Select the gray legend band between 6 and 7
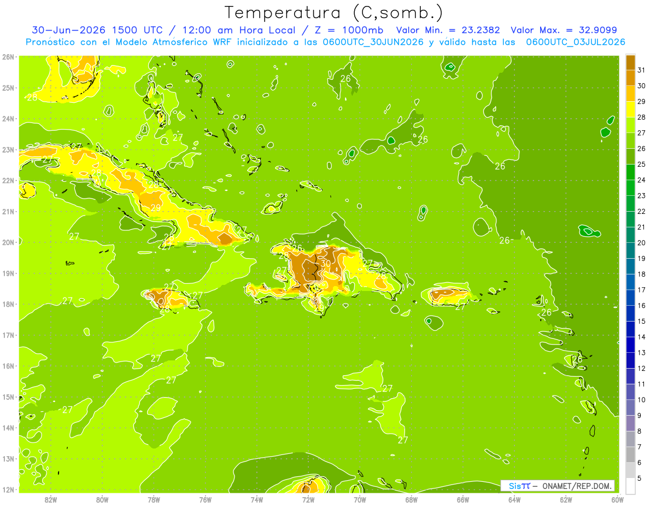 pyautogui.click(x=630, y=454)
